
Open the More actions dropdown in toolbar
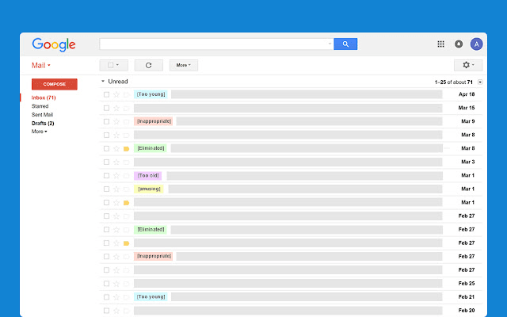[x=183, y=65]
